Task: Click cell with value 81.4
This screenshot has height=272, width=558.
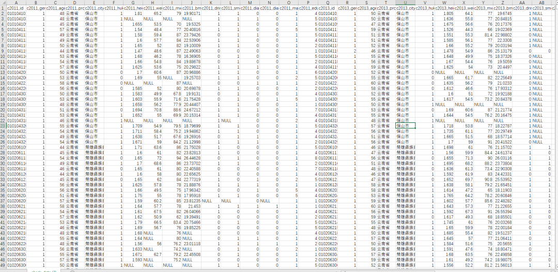Action: (x=483, y=35)
